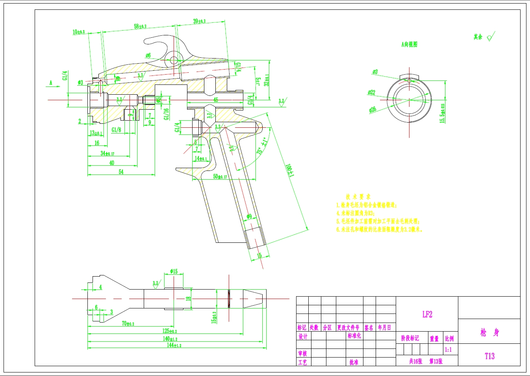
Task: Click the '100±1' handle length dimension
Action: 290,171
